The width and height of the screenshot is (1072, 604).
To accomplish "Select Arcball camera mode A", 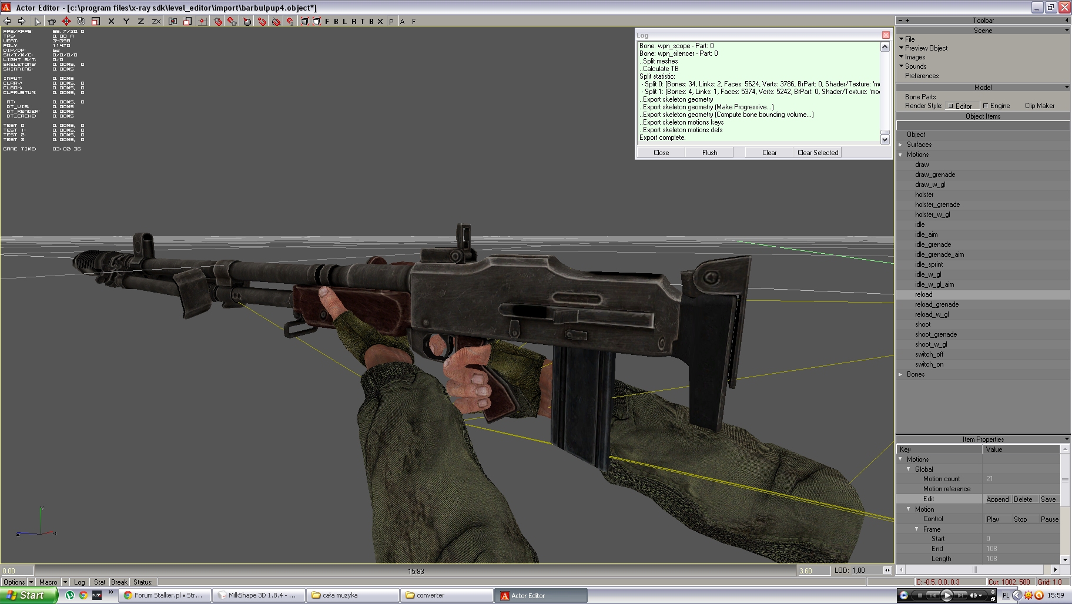I will pos(403,21).
